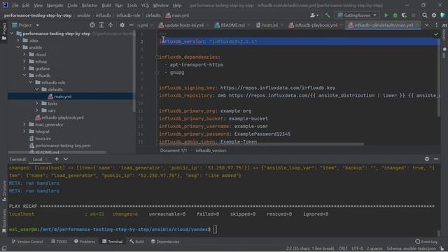448x252 pixels.
Task: Expand the cloud folder
Action: coord(24,55)
